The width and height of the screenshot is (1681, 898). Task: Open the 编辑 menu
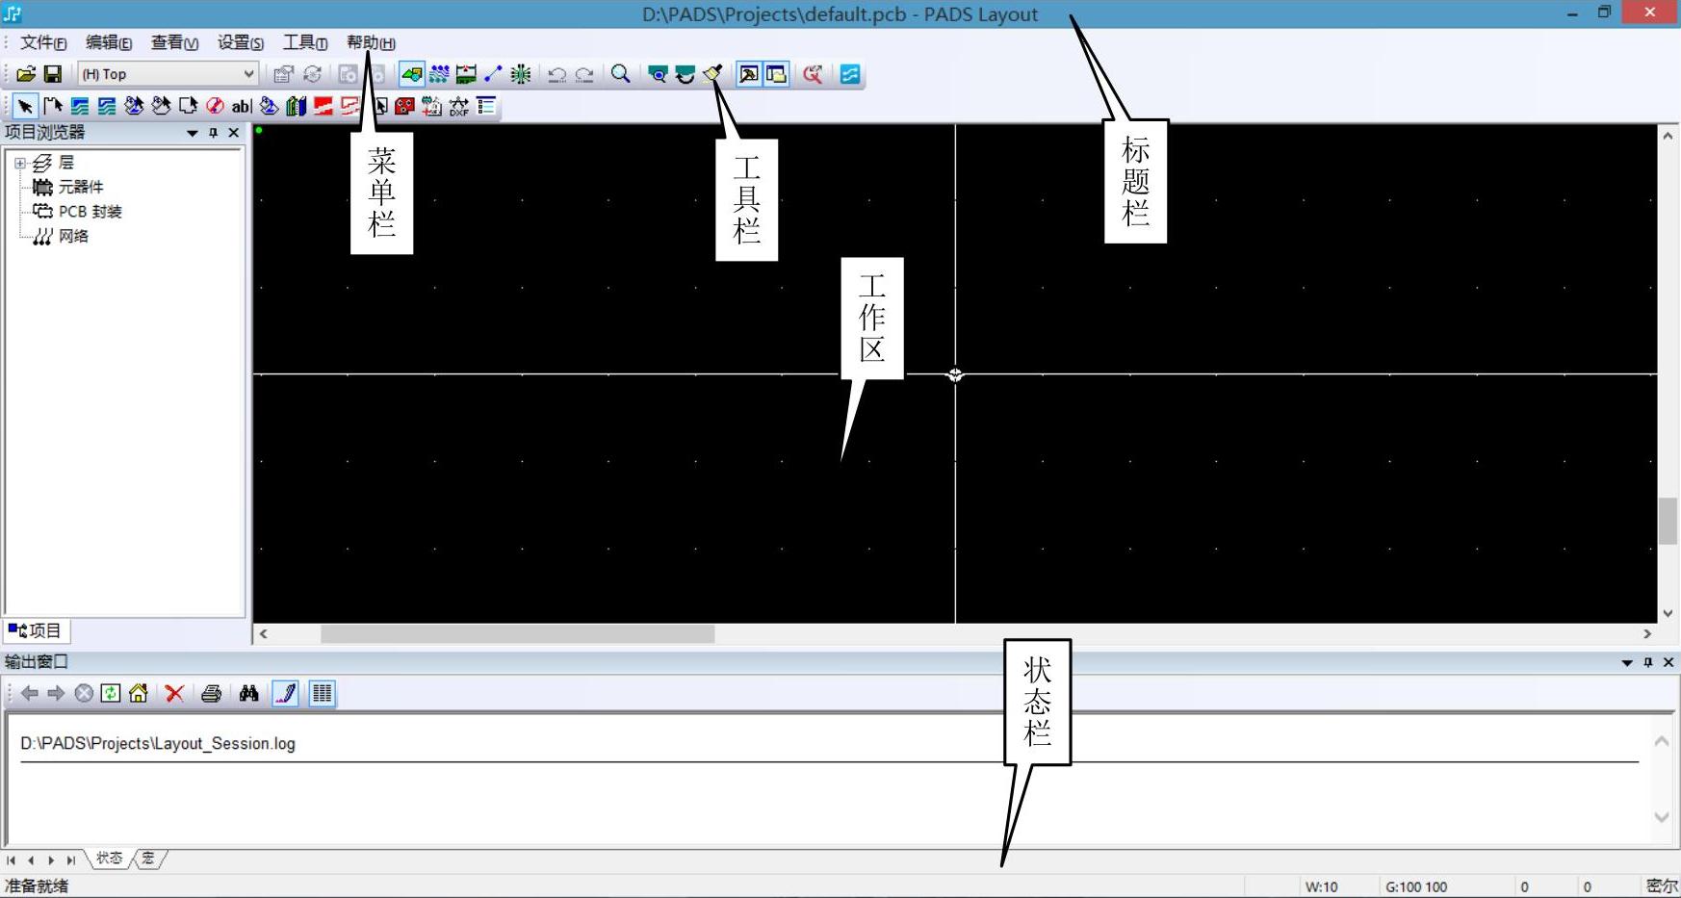click(x=109, y=42)
